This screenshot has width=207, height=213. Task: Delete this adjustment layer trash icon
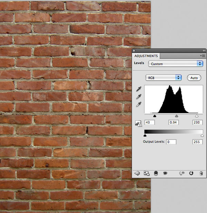201,173
